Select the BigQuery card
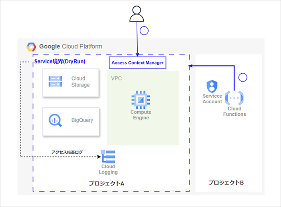Screen dimensions: 281x207 click(71, 122)
